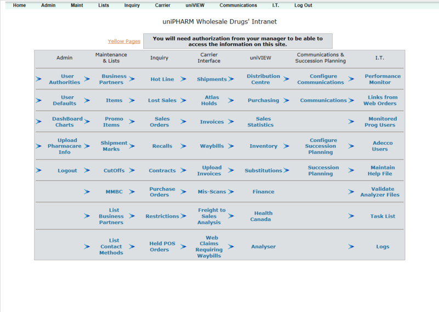Image resolution: width=439 pixels, height=312 pixels.
Task: Open the Finance link
Action: click(263, 192)
